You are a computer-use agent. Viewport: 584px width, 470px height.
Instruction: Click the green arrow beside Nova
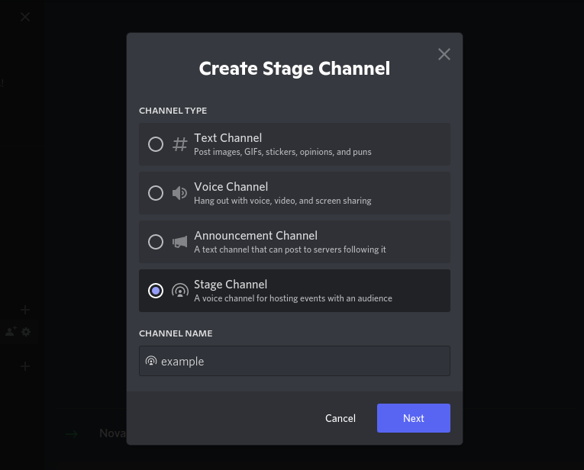coord(72,433)
